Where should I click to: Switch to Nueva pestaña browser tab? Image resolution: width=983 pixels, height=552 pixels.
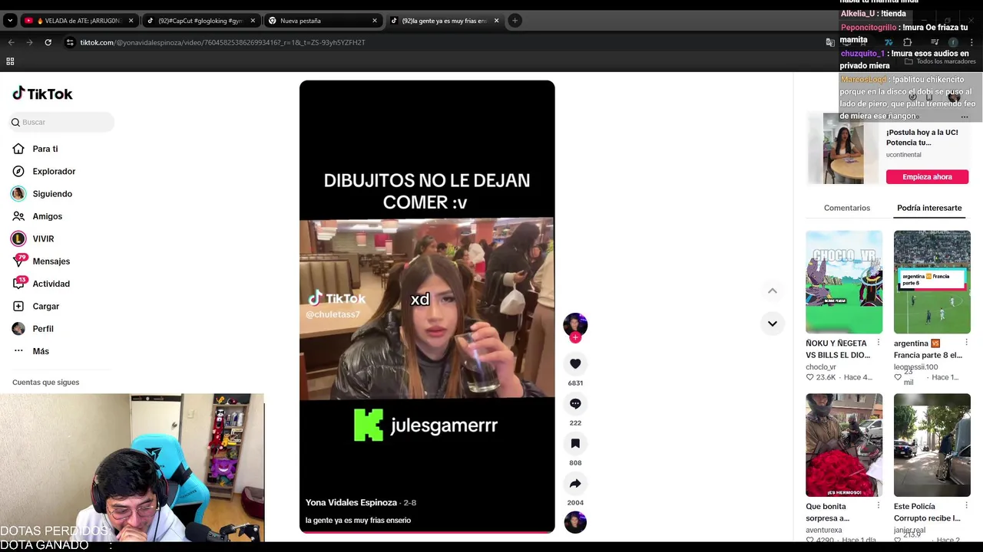pyautogui.click(x=322, y=21)
